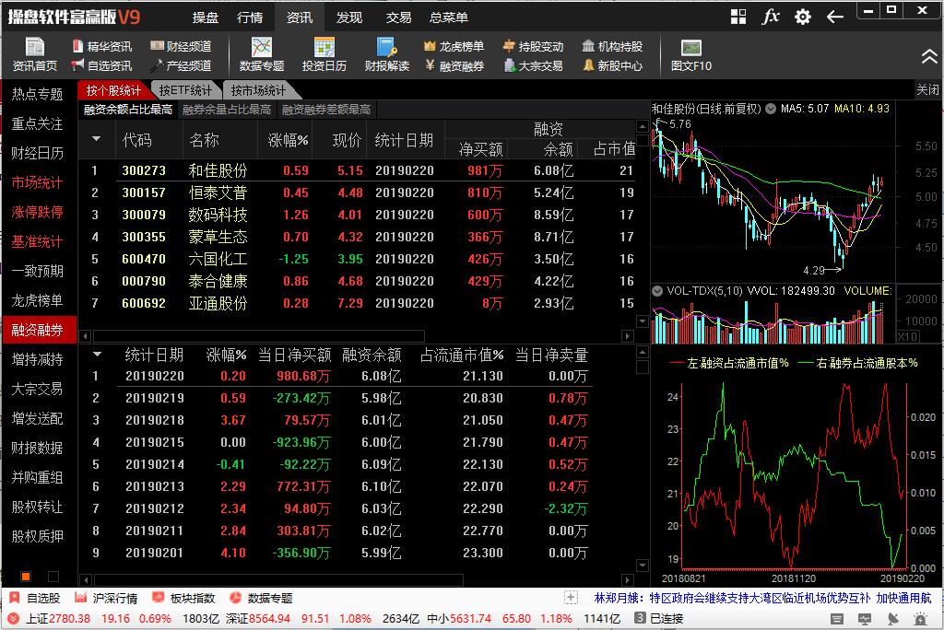The height and width of the screenshot is (630, 944).
Task: Select the 融资融券差额最高 sub-tab
Action: [325, 110]
